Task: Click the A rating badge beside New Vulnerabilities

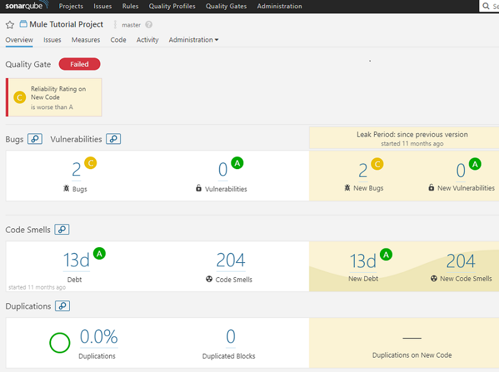Action: [x=475, y=164]
